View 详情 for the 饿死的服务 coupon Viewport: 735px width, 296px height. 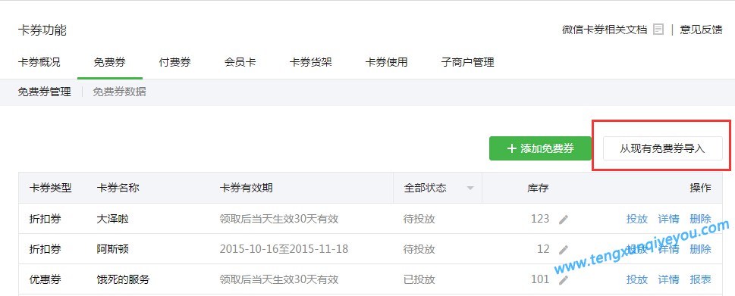(x=668, y=279)
